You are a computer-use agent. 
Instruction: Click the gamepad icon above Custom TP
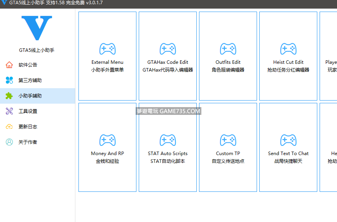click(x=228, y=140)
